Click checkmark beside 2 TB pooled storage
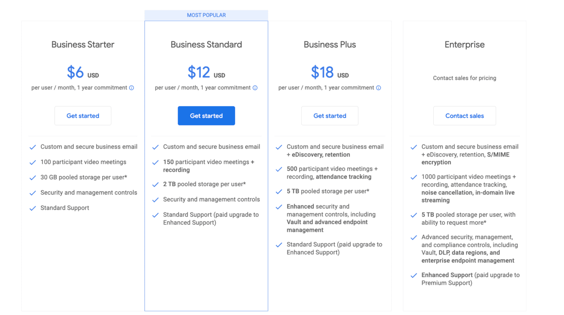Viewport: 564px width, 315px height. (156, 185)
